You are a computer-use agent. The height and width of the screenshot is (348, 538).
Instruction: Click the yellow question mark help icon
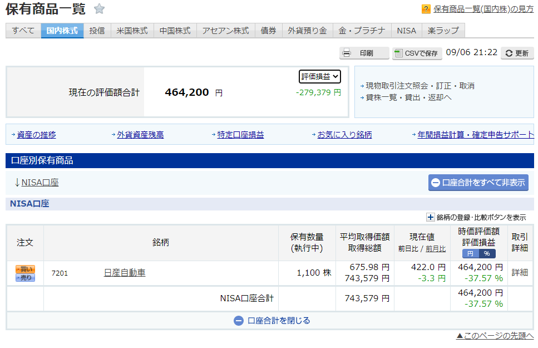pos(426,9)
